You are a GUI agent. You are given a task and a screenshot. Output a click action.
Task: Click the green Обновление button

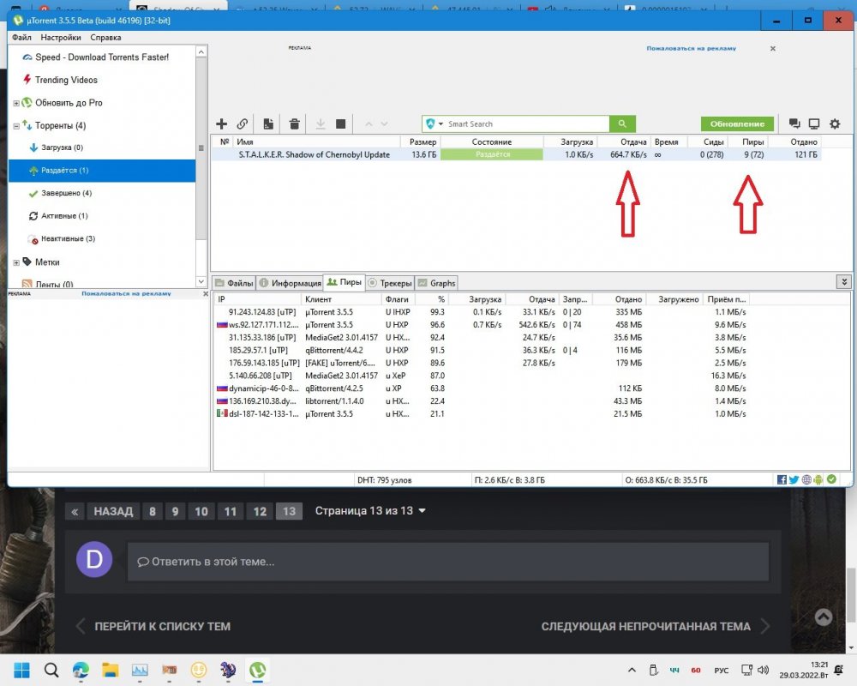click(737, 123)
